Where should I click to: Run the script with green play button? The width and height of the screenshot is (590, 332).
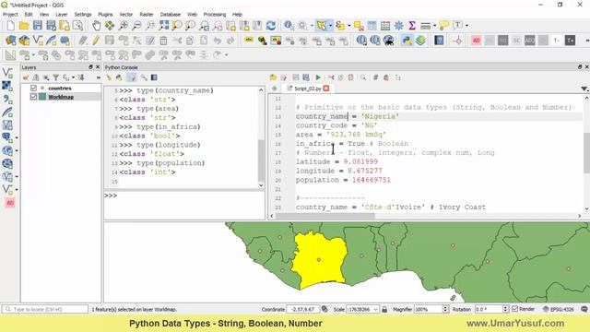point(318,77)
